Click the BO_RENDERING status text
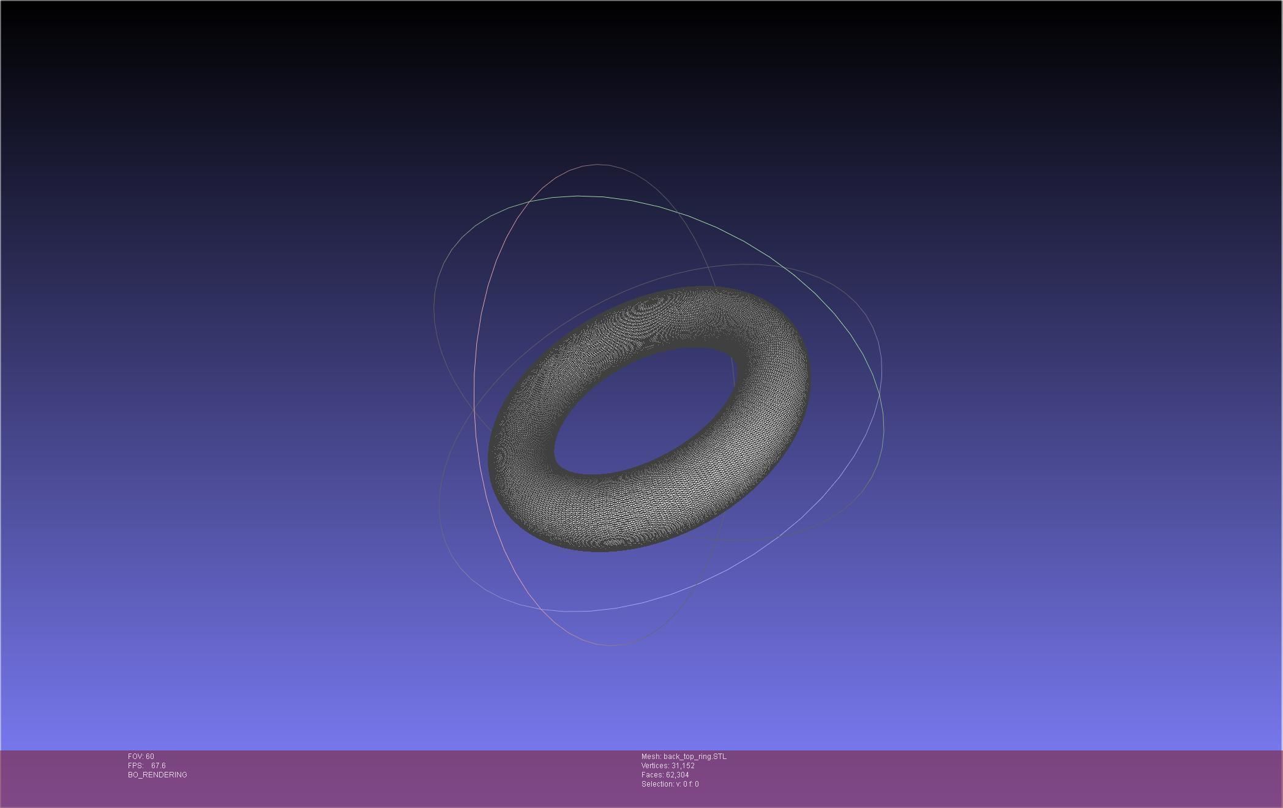Screen dimensions: 1283x808 tap(157, 775)
